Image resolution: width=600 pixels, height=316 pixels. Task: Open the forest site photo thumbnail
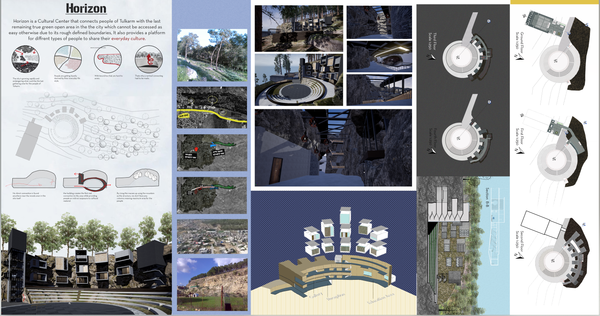pos(212,55)
